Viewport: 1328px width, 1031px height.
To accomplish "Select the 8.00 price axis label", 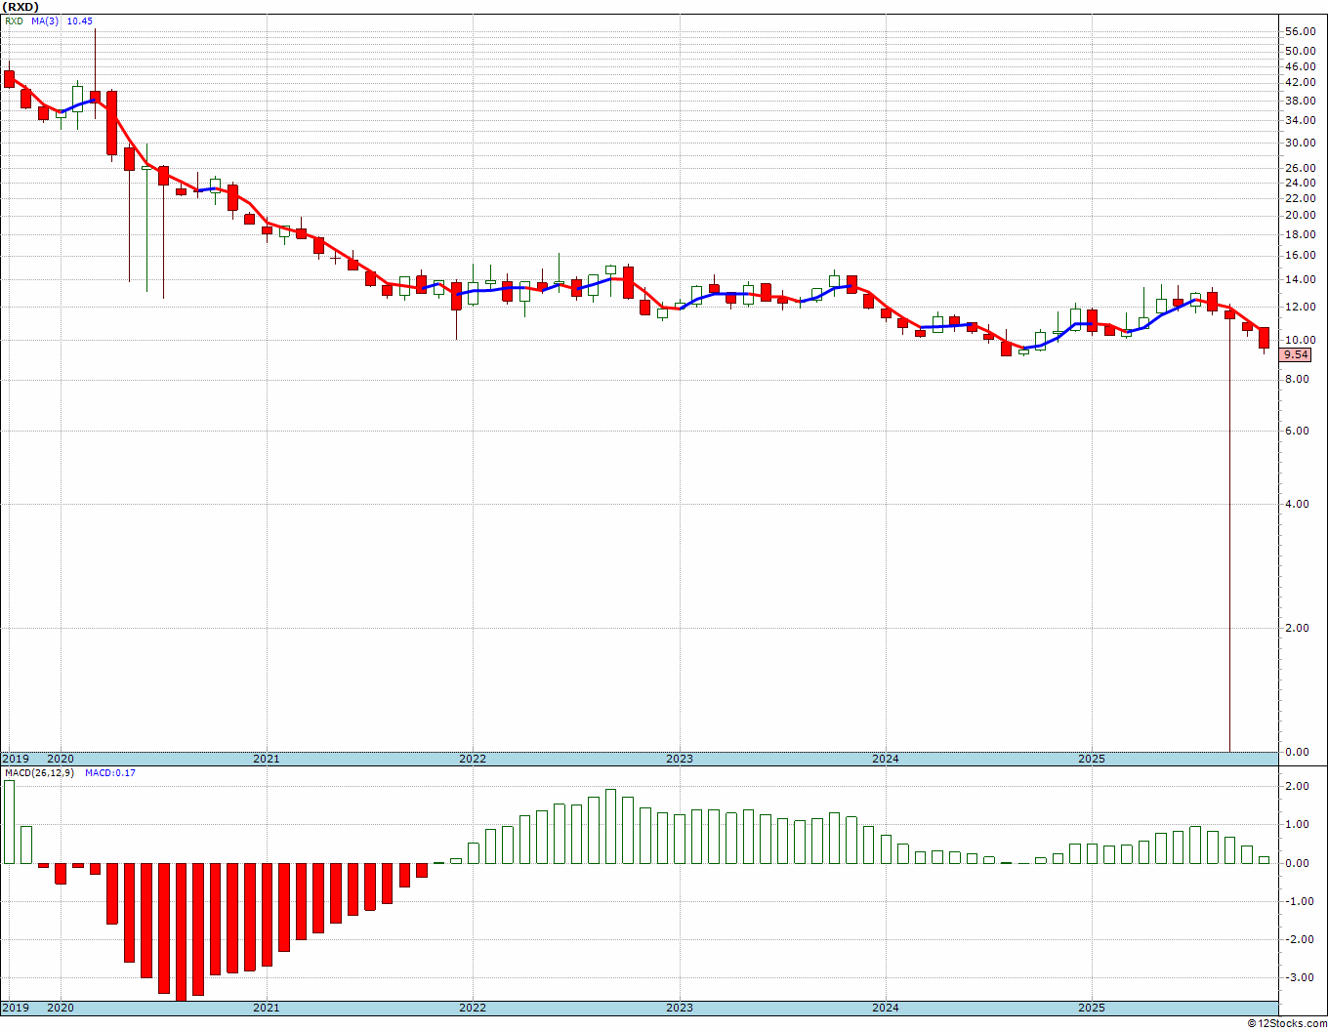I will pos(1299,380).
